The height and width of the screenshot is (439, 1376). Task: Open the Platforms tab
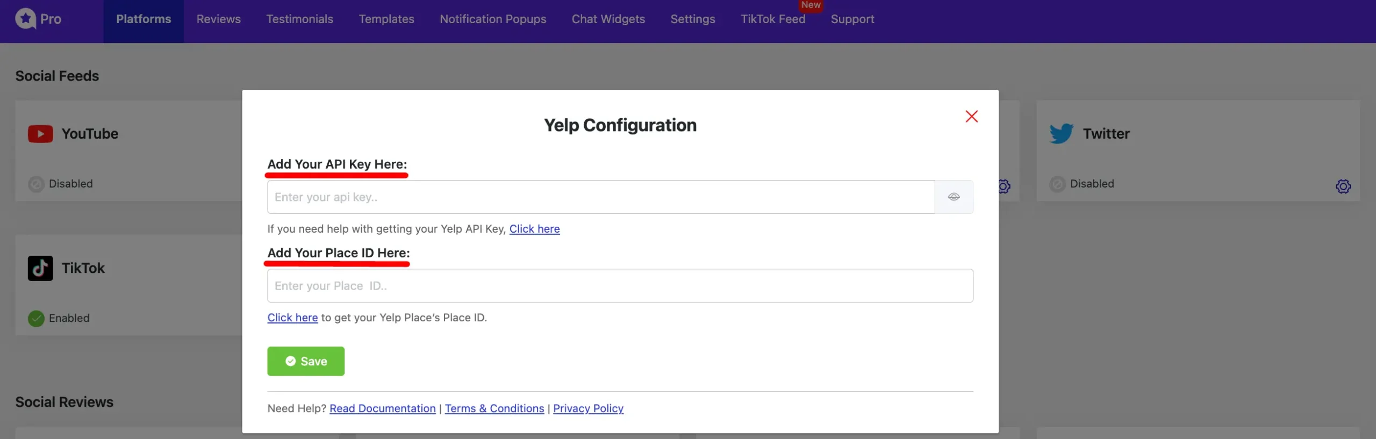click(x=144, y=19)
